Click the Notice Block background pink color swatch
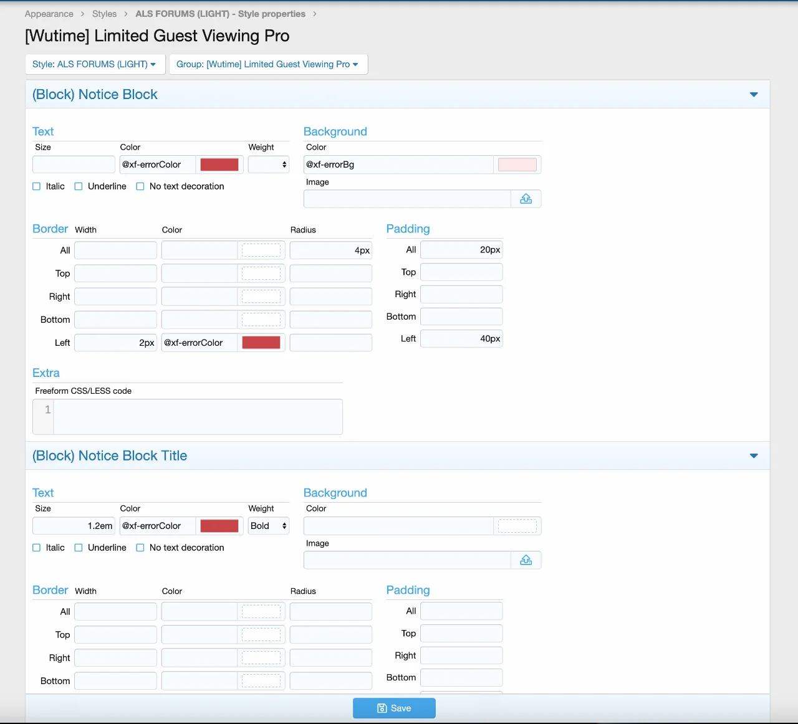Viewport: 798px width, 724px height. click(517, 164)
